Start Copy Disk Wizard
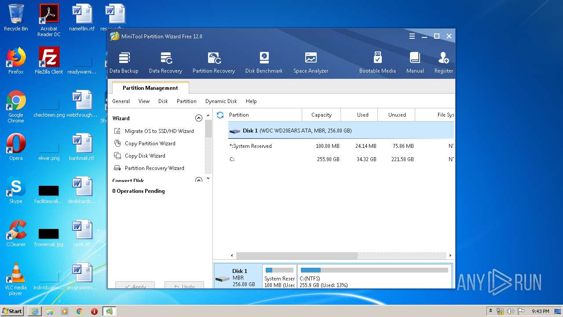This screenshot has width=563, height=317. click(139, 155)
